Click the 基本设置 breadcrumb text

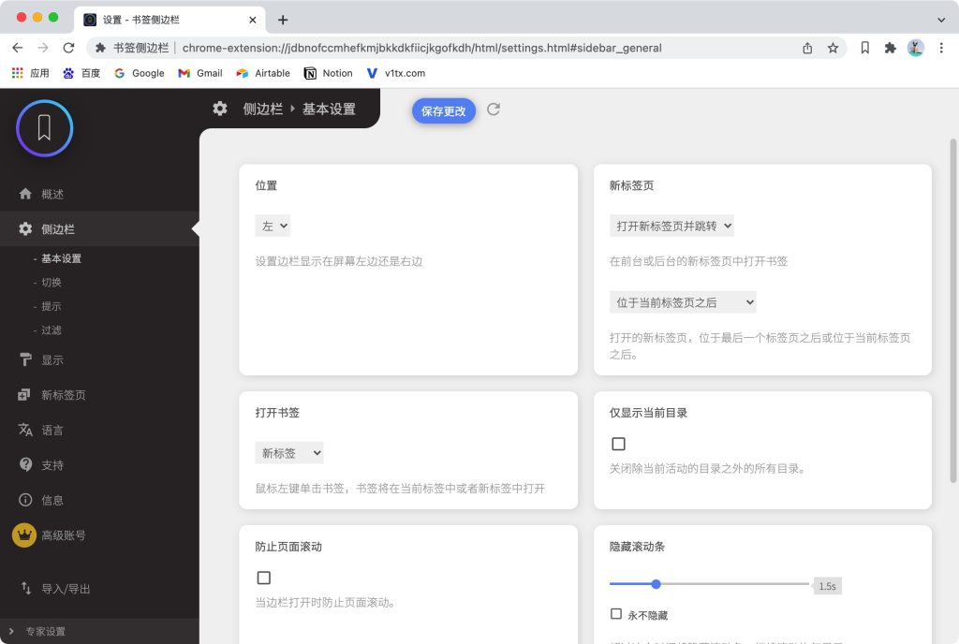(x=329, y=109)
